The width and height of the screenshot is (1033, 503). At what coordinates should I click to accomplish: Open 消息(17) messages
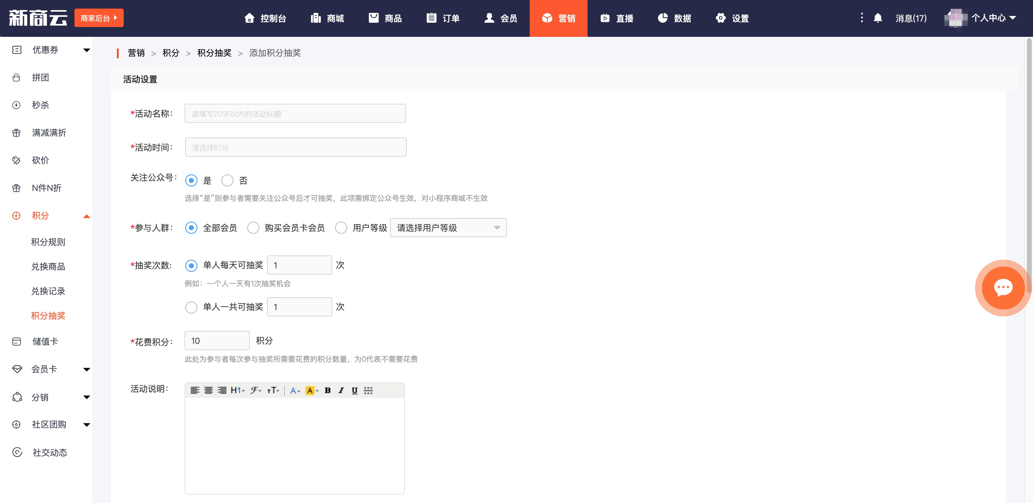pyautogui.click(x=911, y=18)
